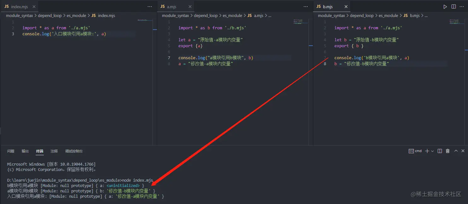
Task: Close the bottom terminal panel
Action: pos(463,151)
